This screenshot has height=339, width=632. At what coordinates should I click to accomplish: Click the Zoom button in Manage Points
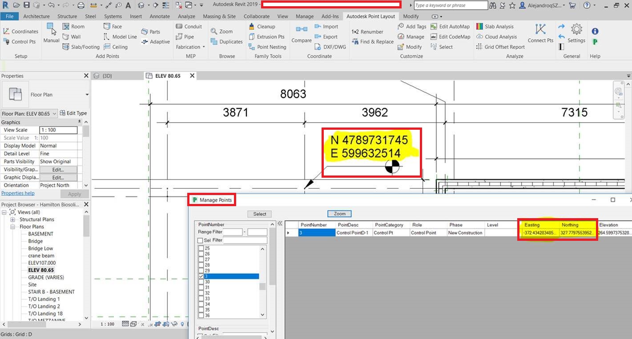[x=340, y=214]
